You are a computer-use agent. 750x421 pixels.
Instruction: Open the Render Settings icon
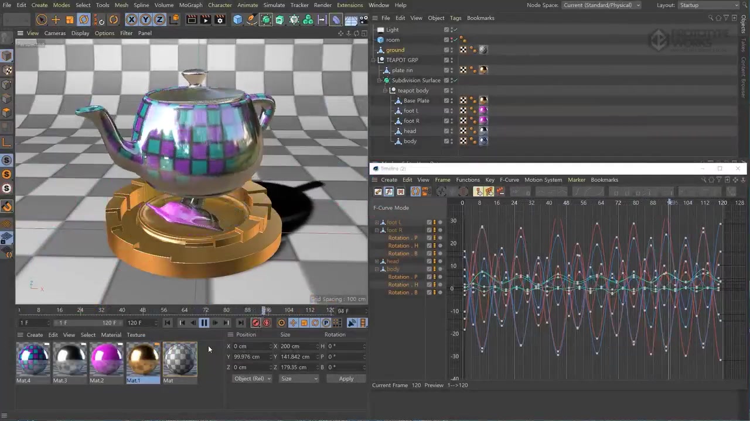pyautogui.click(x=220, y=19)
